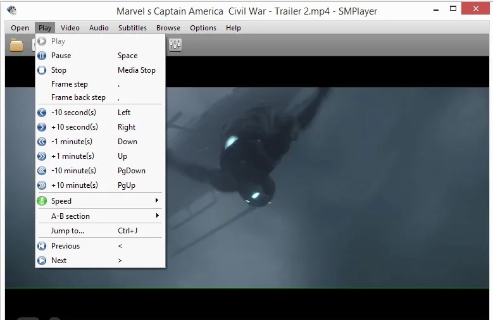Open the equalizer sliders toolbar icon
The image size is (493, 320).
pyautogui.click(x=175, y=45)
